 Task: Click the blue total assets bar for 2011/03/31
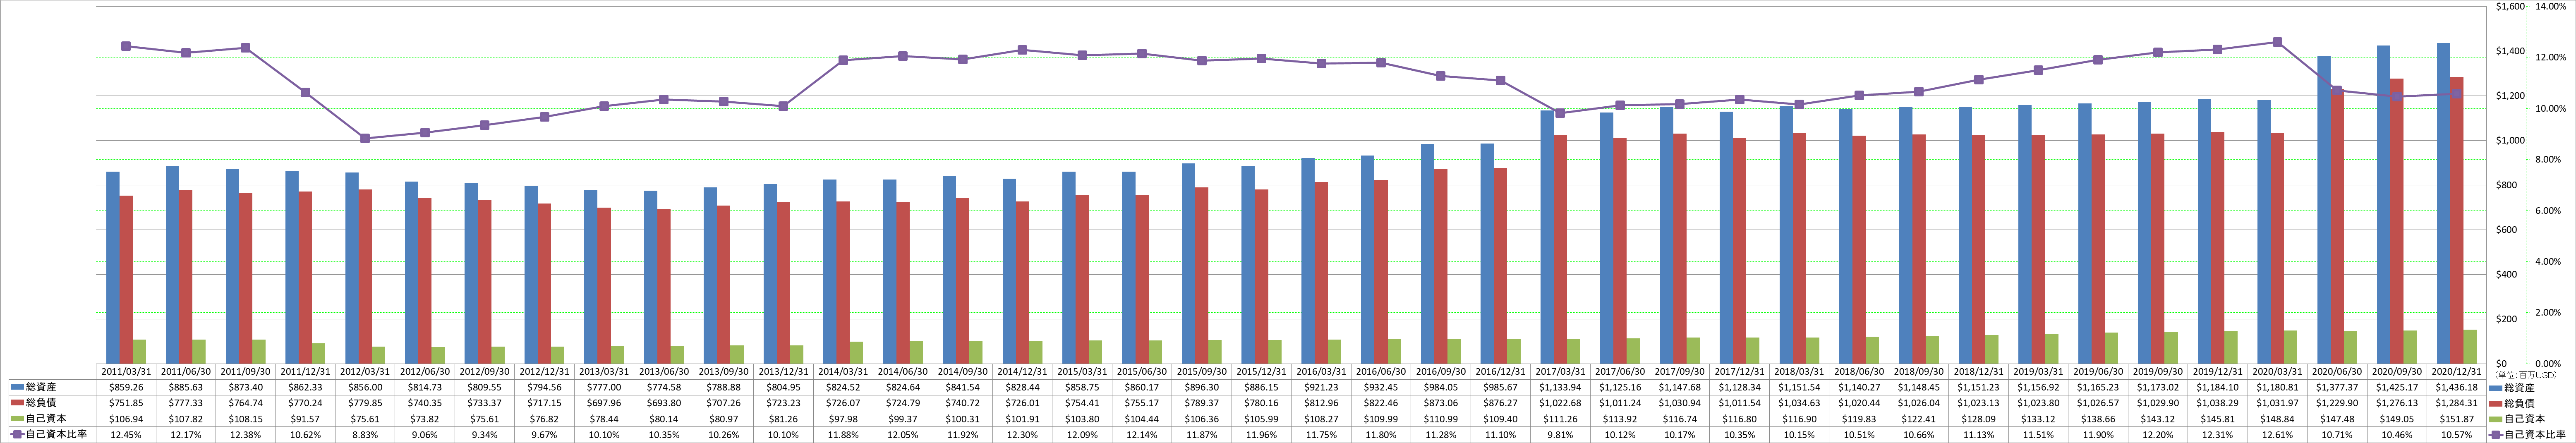click(113, 267)
